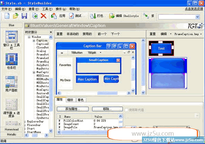Select the StartMenu tree item
The height and width of the screenshot is (144, 205).
(x=34, y=132)
